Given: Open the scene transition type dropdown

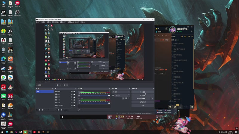Looking at the screenshot, I should coord(121,92).
